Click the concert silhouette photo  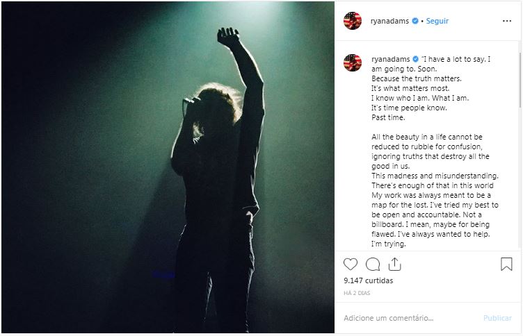click(x=167, y=167)
